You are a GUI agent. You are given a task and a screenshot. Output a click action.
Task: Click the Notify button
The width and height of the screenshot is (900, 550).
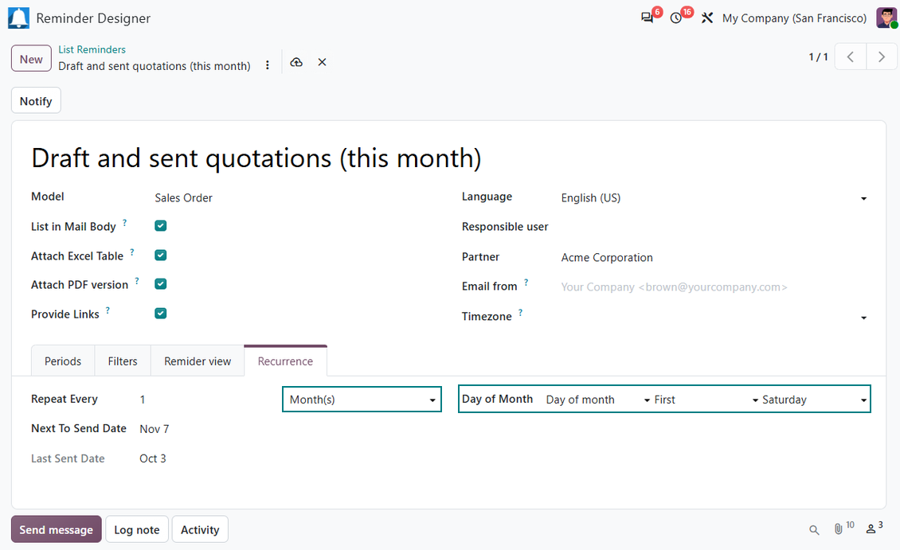pos(36,101)
